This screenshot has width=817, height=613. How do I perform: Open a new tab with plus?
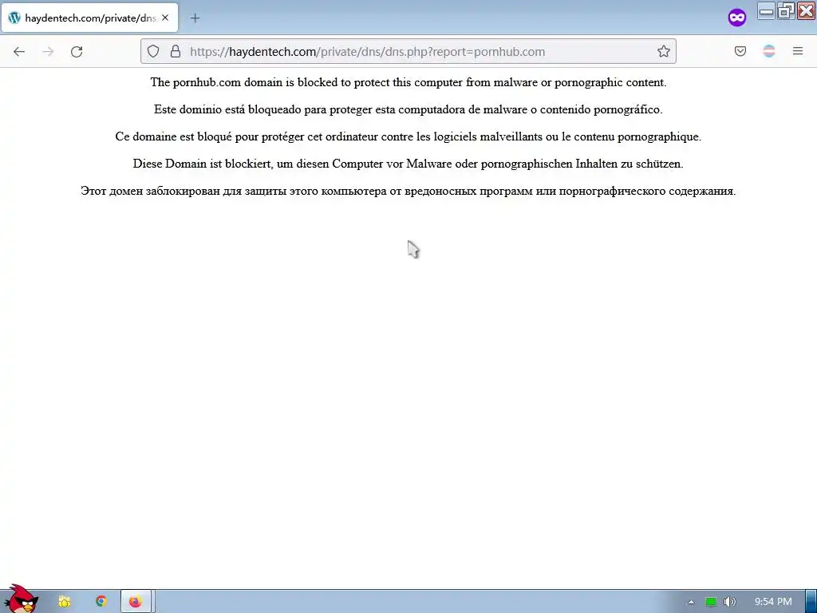195,18
